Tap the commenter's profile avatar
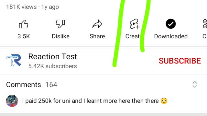Image resolution: width=207 pixels, height=116 pixels. pyautogui.click(x=12, y=101)
